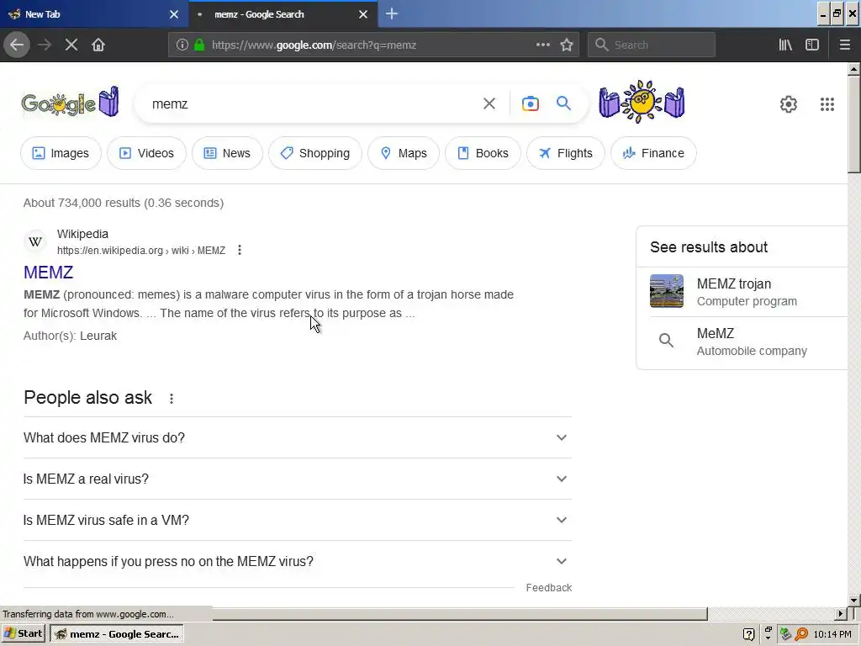
Task: Click the help question mark tray icon
Action: (747, 634)
